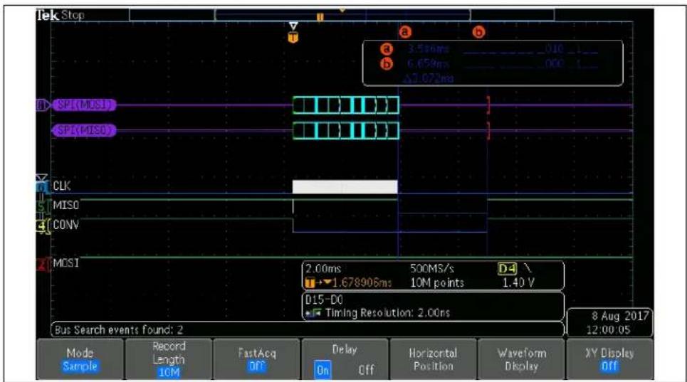Image resolution: width=687 pixels, height=382 pixels.
Task: Click the decoded SPI(MOSI) data packet
Action: click(x=346, y=105)
